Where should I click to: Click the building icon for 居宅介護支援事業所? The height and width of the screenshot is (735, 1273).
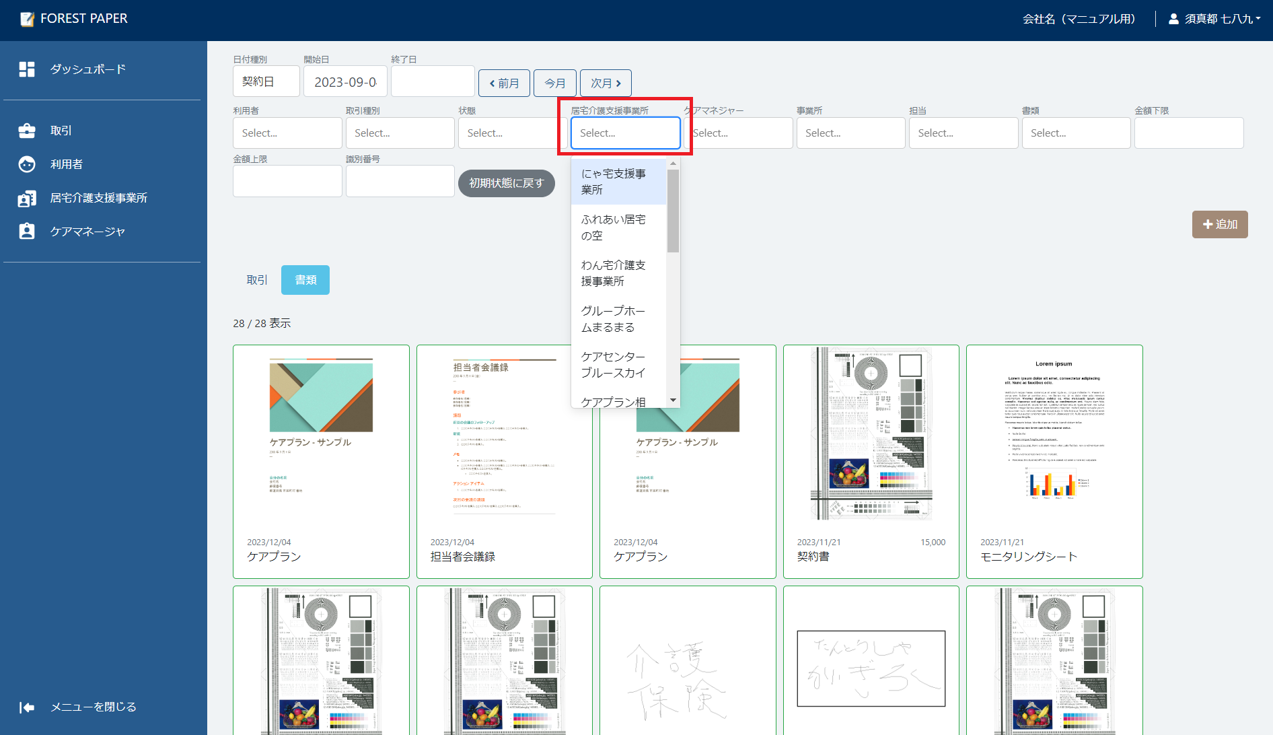pyautogui.click(x=27, y=198)
